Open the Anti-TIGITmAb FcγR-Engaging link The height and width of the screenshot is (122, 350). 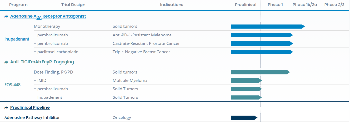click(42, 62)
